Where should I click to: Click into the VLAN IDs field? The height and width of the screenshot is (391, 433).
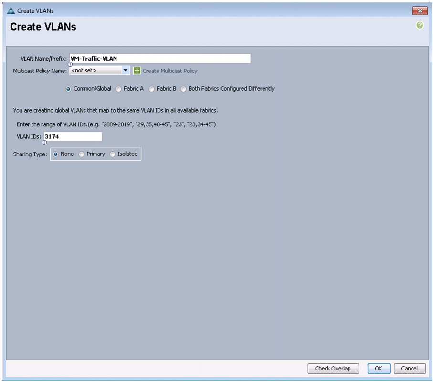point(73,136)
